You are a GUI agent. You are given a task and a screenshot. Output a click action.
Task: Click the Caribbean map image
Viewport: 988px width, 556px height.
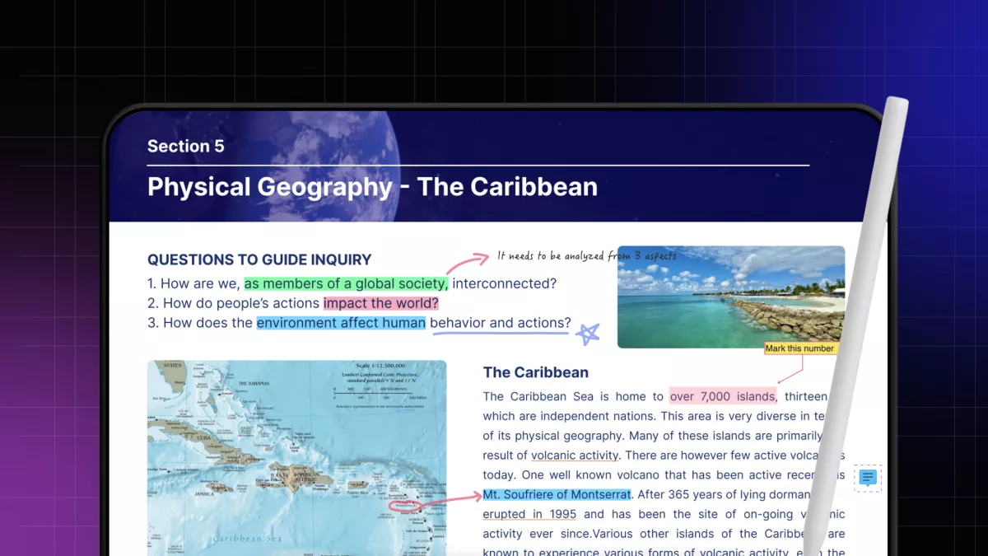(296, 457)
